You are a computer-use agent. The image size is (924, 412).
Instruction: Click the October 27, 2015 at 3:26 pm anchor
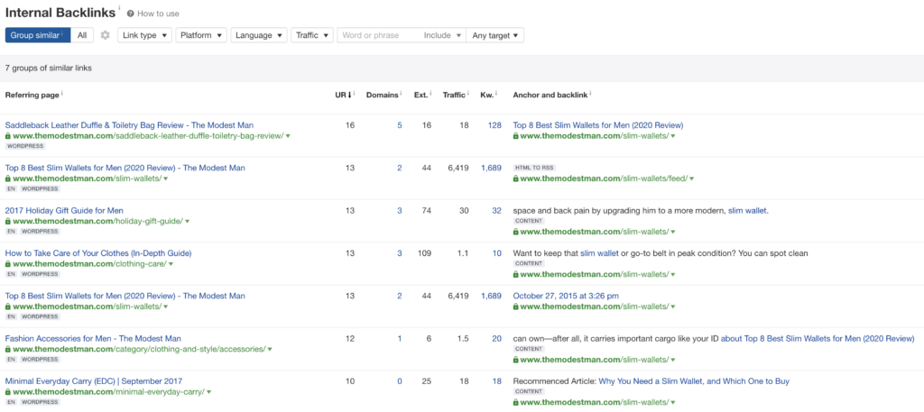coord(566,296)
